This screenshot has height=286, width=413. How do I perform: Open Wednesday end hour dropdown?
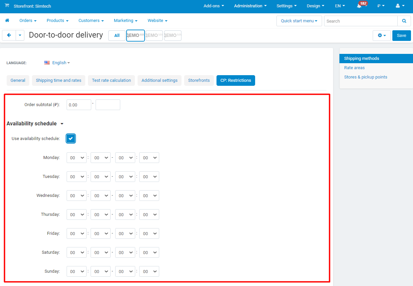pyautogui.click(x=125, y=196)
